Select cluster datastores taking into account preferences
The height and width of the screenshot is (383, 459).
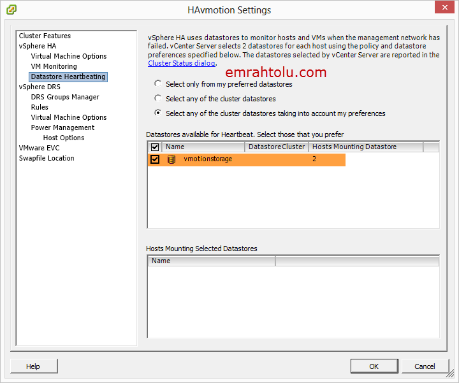[x=158, y=113]
